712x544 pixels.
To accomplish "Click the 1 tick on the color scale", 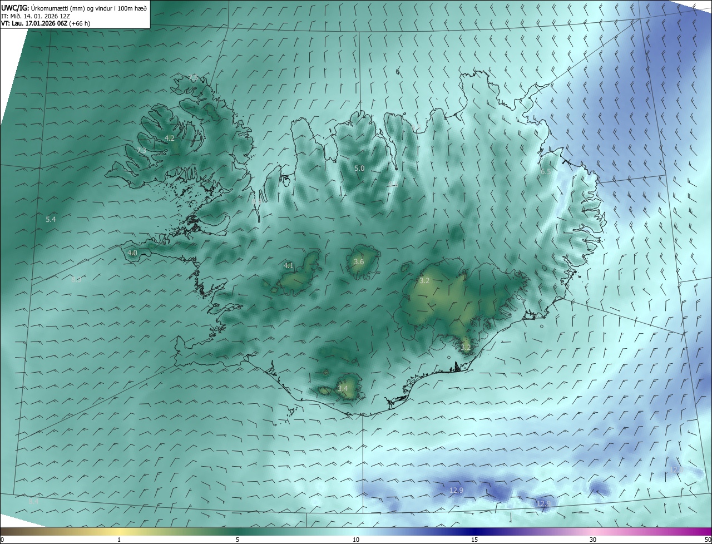I will point(119,540).
